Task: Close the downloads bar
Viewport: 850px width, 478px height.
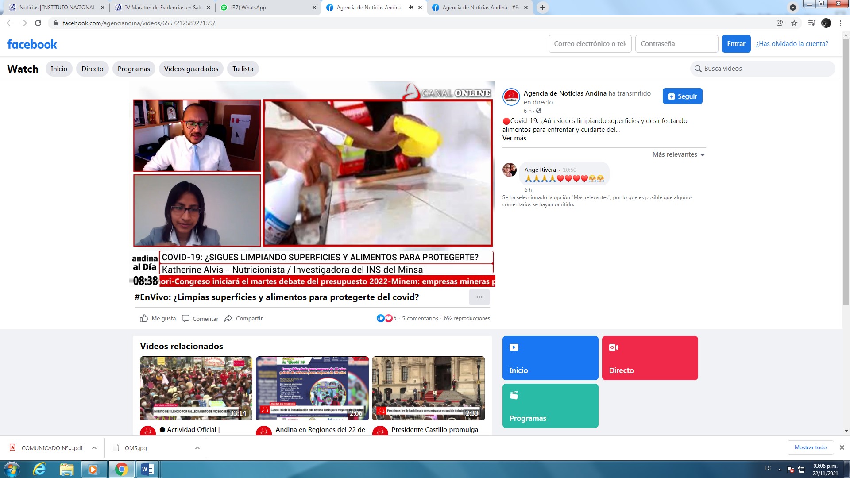Action: [842, 447]
